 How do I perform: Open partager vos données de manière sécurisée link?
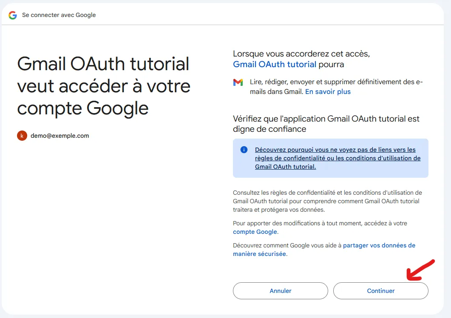324,250
